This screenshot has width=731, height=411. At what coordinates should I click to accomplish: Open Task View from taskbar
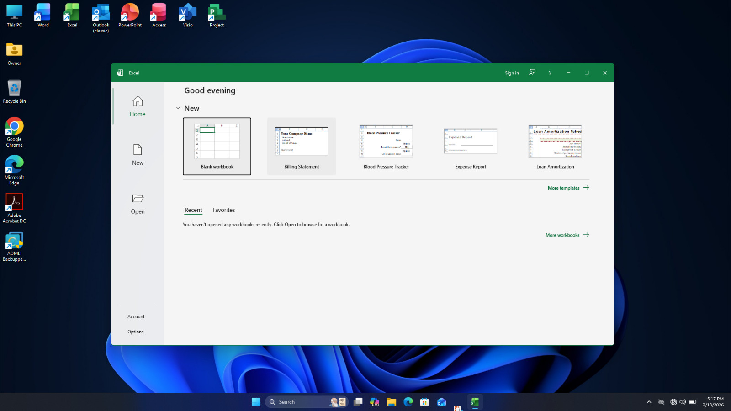358,402
